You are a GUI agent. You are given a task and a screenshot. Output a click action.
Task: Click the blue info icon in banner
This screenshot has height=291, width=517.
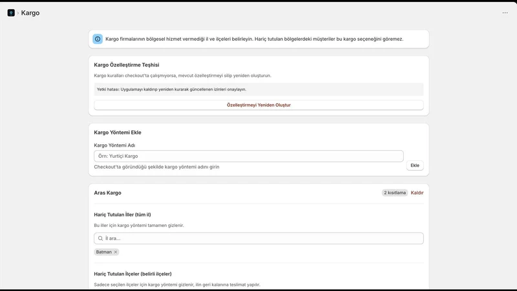tap(98, 39)
